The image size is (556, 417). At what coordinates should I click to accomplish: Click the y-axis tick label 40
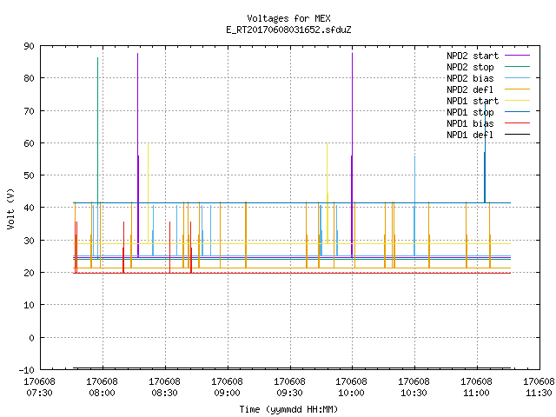(29, 208)
